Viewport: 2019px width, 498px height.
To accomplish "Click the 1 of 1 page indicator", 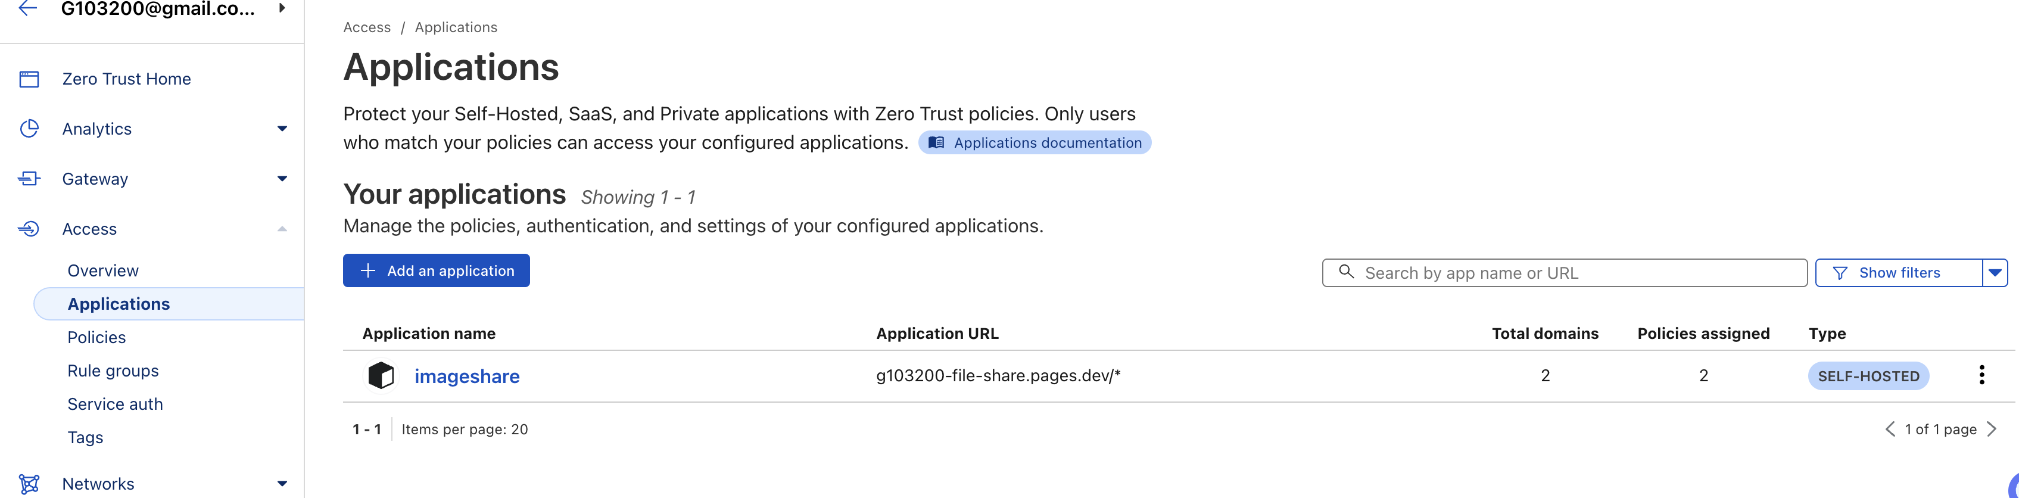I will point(1940,429).
